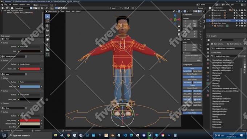Click the viewport pan hand icon
247x139 pixels.
click(x=179, y=30)
